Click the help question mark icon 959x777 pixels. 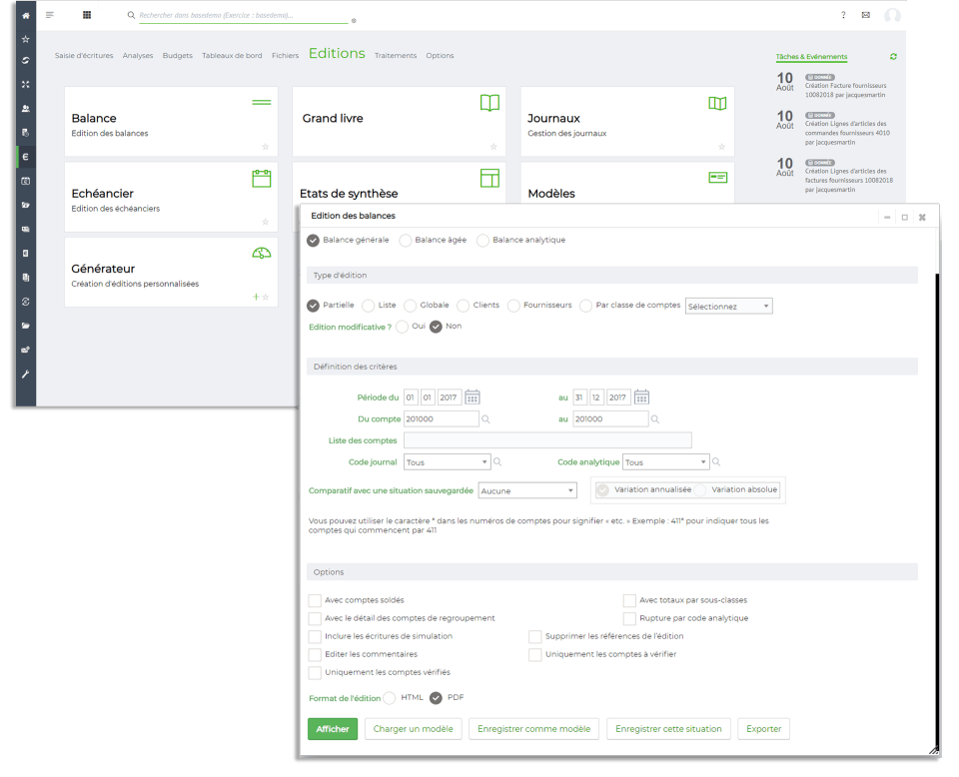coord(843,15)
